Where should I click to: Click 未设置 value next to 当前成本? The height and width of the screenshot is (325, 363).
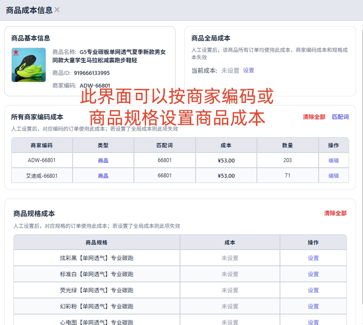click(x=230, y=70)
